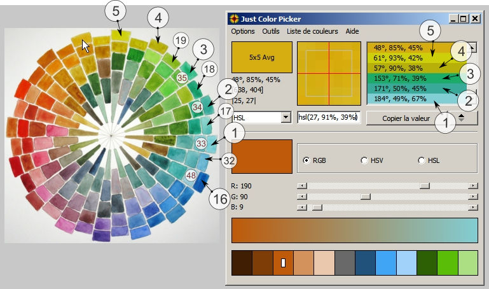
Task: Minimize the Just Color Picker window
Action: [x=454, y=19]
